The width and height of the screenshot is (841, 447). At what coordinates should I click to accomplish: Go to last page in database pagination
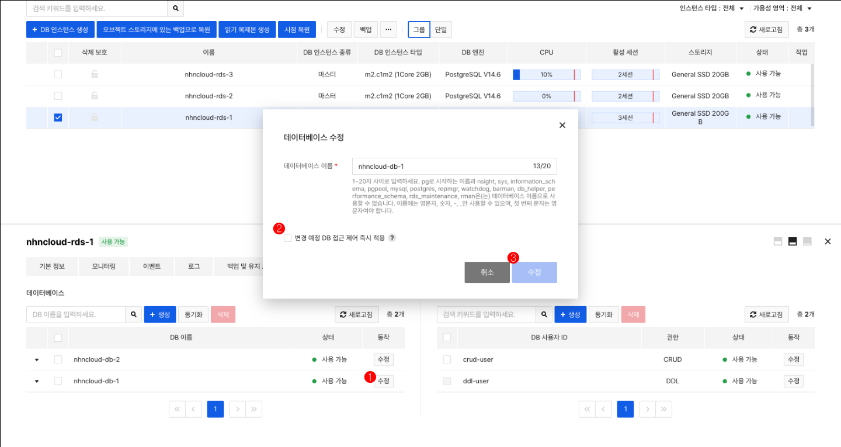(254, 409)
